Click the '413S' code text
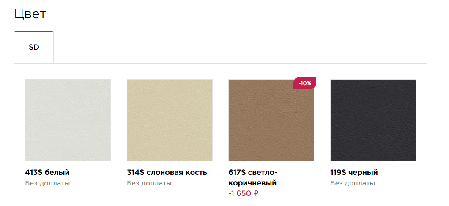Image resolution: width=449 pixels, height=206 pixels. pos(34,172)
